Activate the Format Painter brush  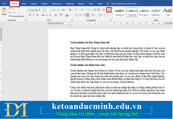point(10,16)
